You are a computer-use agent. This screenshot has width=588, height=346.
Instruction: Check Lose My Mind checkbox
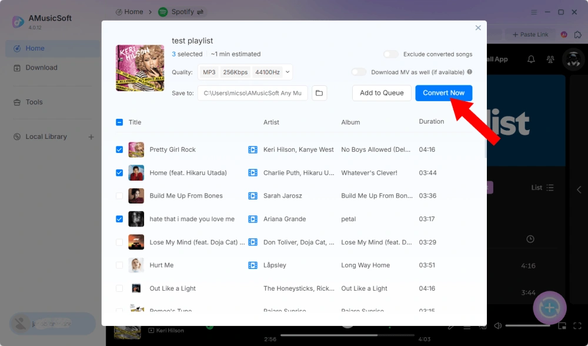(119, 242)
